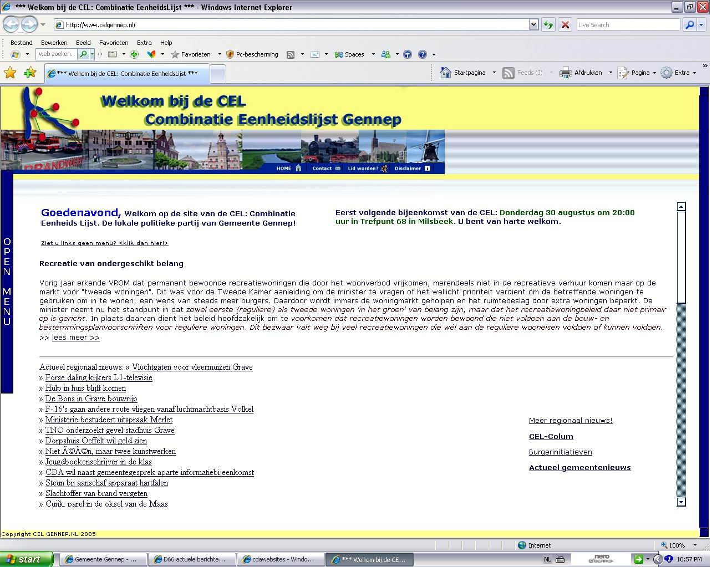Open a new blank tab
This screenshot has height=567, width=712.
point(218,73)
